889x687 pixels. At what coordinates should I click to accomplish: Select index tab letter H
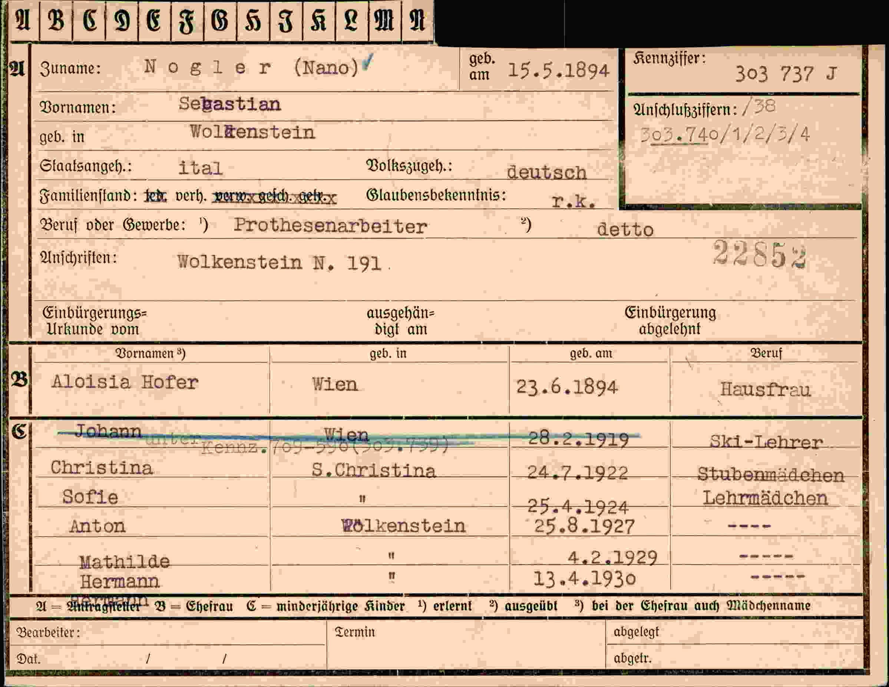tap(253, 20)
